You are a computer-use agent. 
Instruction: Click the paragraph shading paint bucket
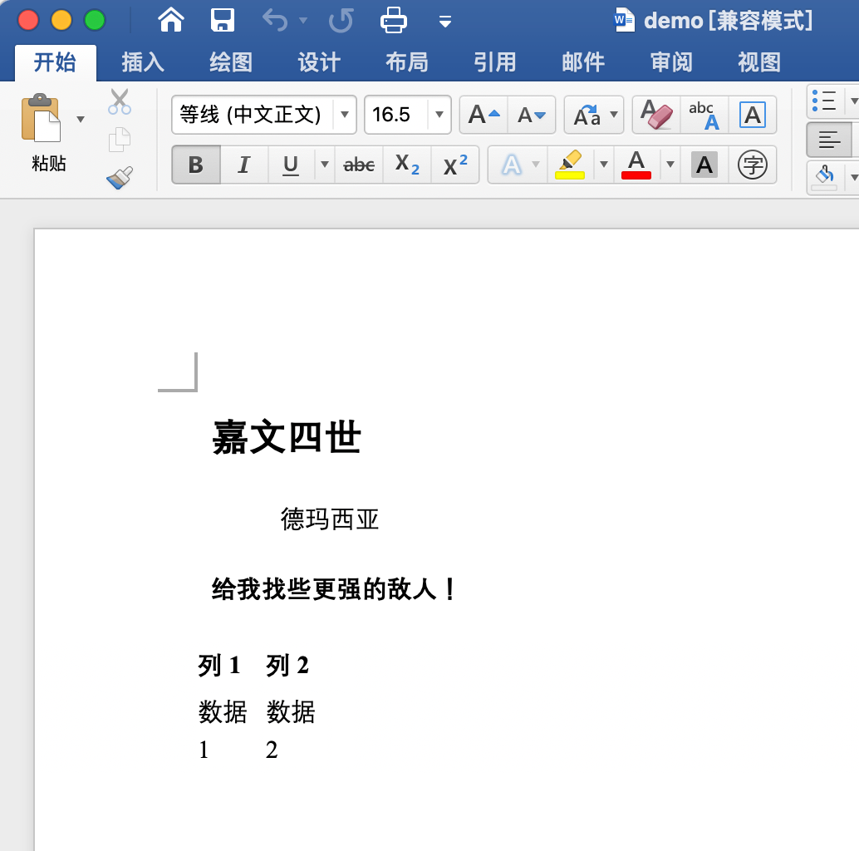click(x=824, y=176)
